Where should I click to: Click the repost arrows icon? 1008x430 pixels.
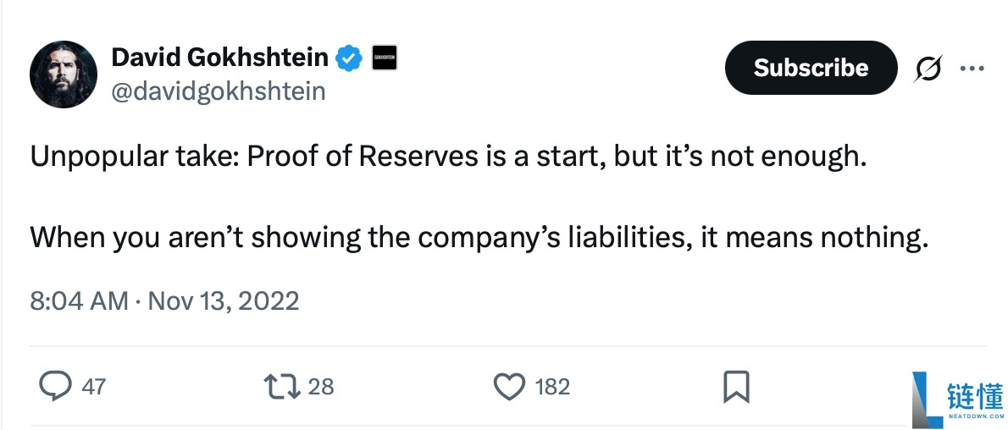pyautogui.click(x=281, y=387)
